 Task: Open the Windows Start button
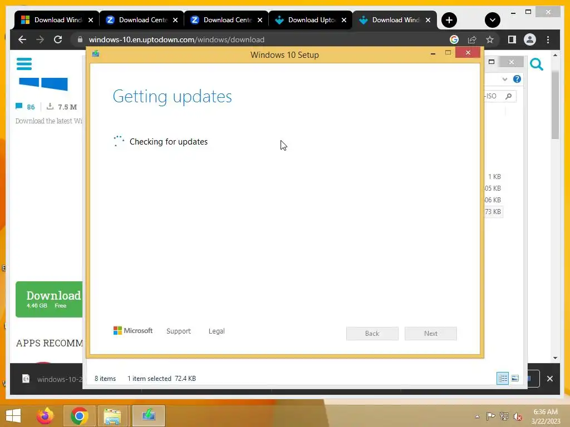tap(13, 416)
